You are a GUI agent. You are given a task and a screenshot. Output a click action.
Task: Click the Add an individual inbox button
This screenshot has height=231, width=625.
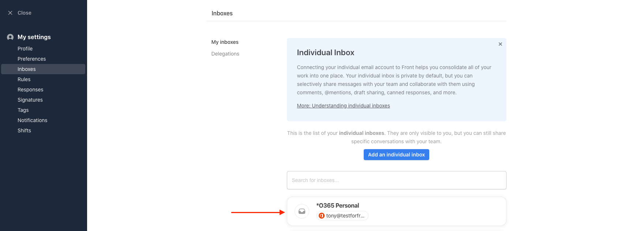[x=396, y=155]
